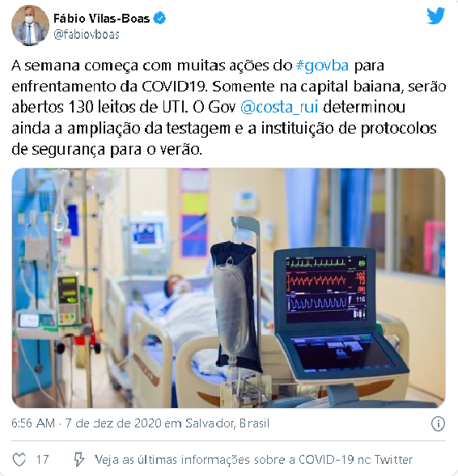Open the hospital ICU photo

(x=228, y=288)
